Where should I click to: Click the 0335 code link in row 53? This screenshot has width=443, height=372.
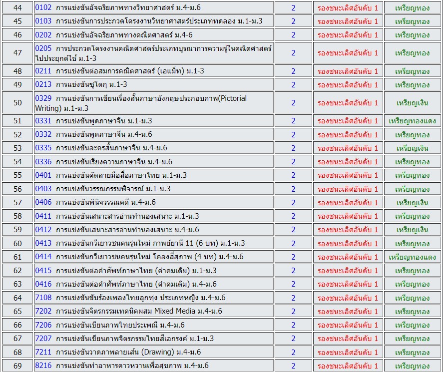click(x=43, y=148)
